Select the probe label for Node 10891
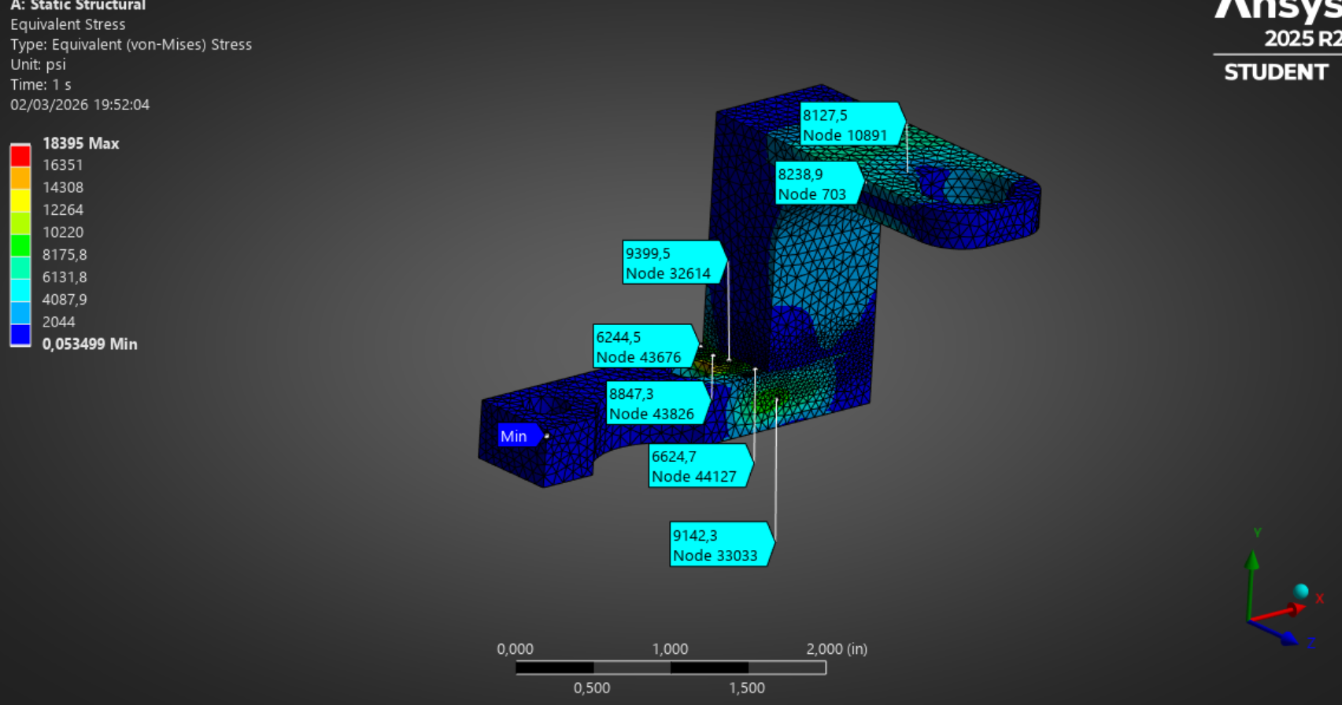 (x=852, y=124)
